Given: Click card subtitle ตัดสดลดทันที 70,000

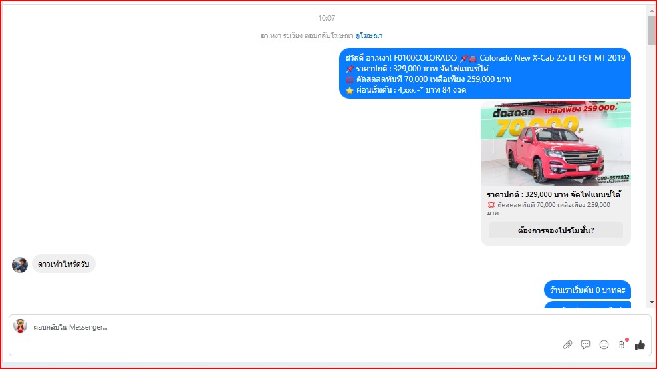Looking at the screenshot, I should (549, 208).
